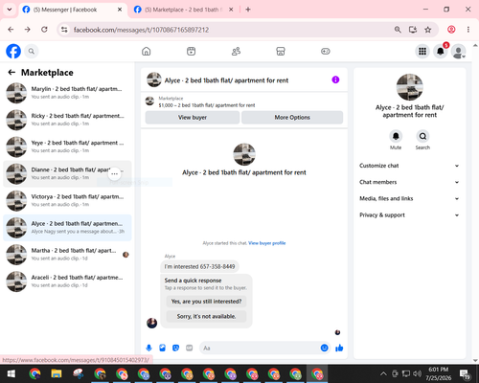Open the account profile avatar menu
Viewport: 479px width, 383px height.
pos(458,51)
